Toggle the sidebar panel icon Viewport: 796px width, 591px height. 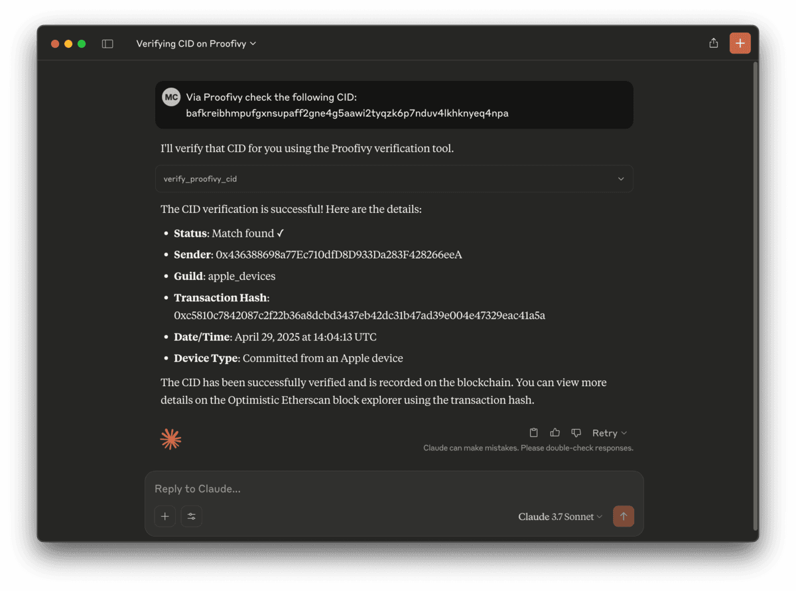point(107,42)
